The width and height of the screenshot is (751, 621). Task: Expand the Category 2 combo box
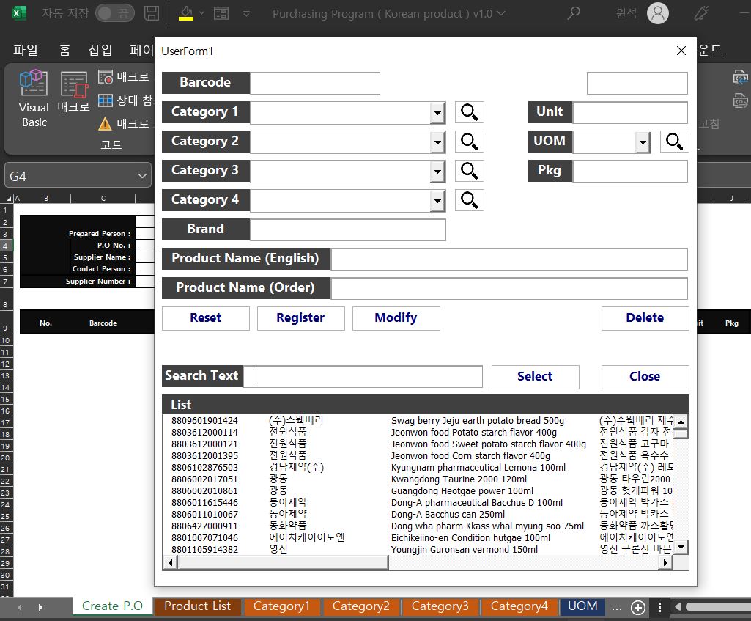437,142
